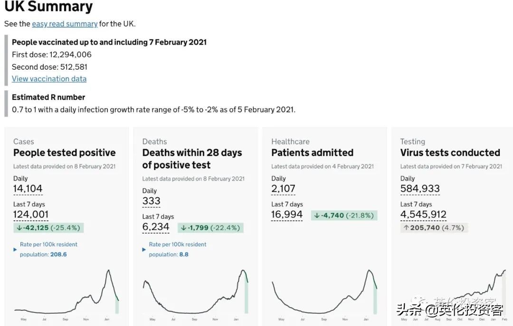The height and width of the screenshot is (326, 513).
Task: Click the Deaths down-arrow change badge -1,799
Action: click(211, 228)
